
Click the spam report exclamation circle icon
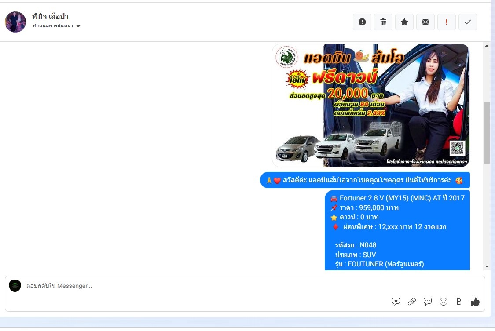pyautogui.click(x=362, y=22)
